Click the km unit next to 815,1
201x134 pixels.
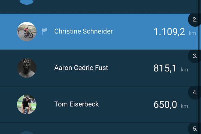184,70
